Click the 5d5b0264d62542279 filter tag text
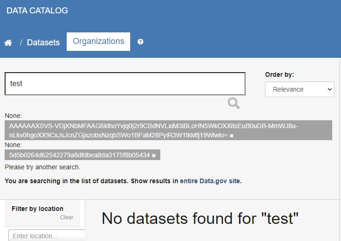Screen dimensions: 341x241 click(x=79, y=155)
